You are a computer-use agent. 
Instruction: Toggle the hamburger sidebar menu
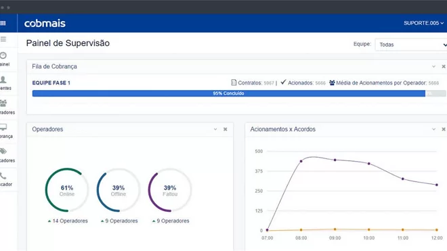tap(3, 39)
